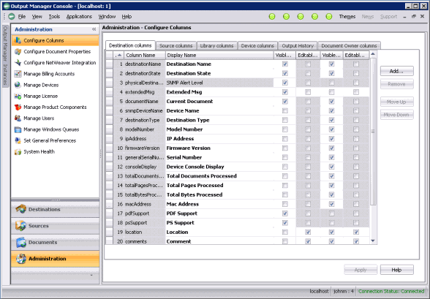Open the Tools menu
This screenshot has height=299, width=430.
pos(54,17)
